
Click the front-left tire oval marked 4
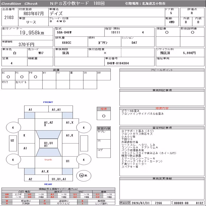pyautogui.click(x=13, y=127)
